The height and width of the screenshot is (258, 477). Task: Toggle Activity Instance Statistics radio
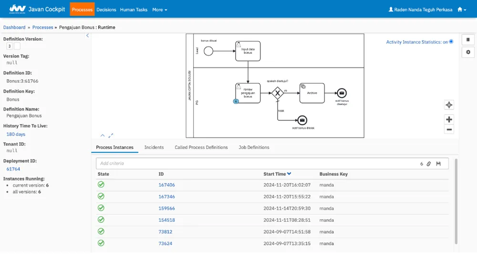click(451, 42)
